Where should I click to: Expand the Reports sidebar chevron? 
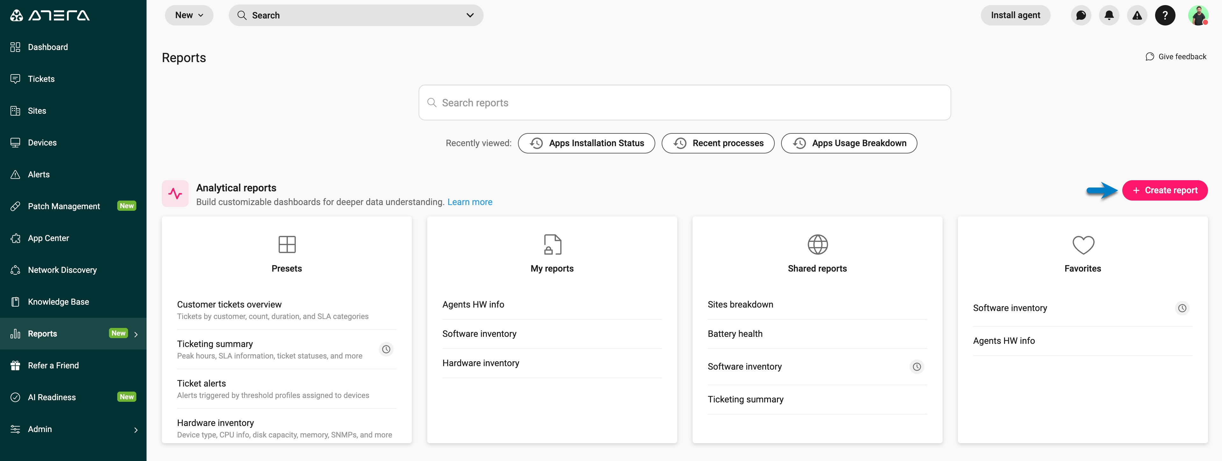pyautogui.click(x=136, y=334)
